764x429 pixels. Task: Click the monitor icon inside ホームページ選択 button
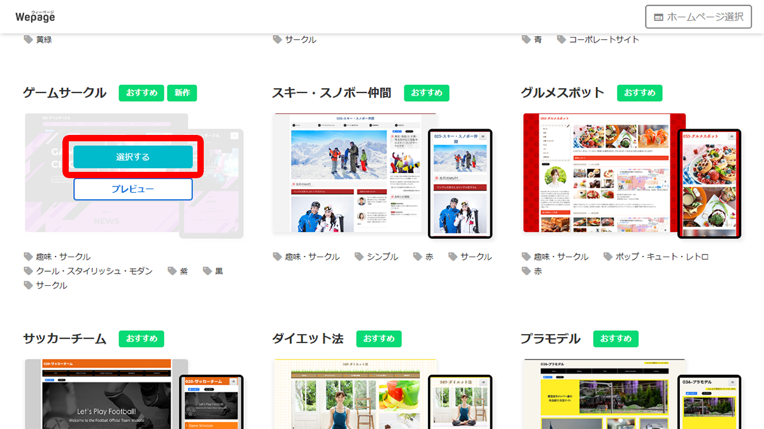(x=660, y=17)
